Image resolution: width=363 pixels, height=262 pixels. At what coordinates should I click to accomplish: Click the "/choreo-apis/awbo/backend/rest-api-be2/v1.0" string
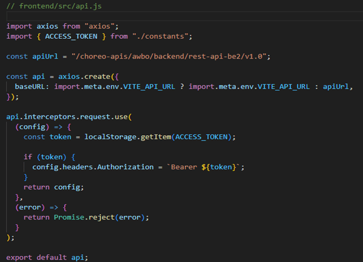[169, 56]
